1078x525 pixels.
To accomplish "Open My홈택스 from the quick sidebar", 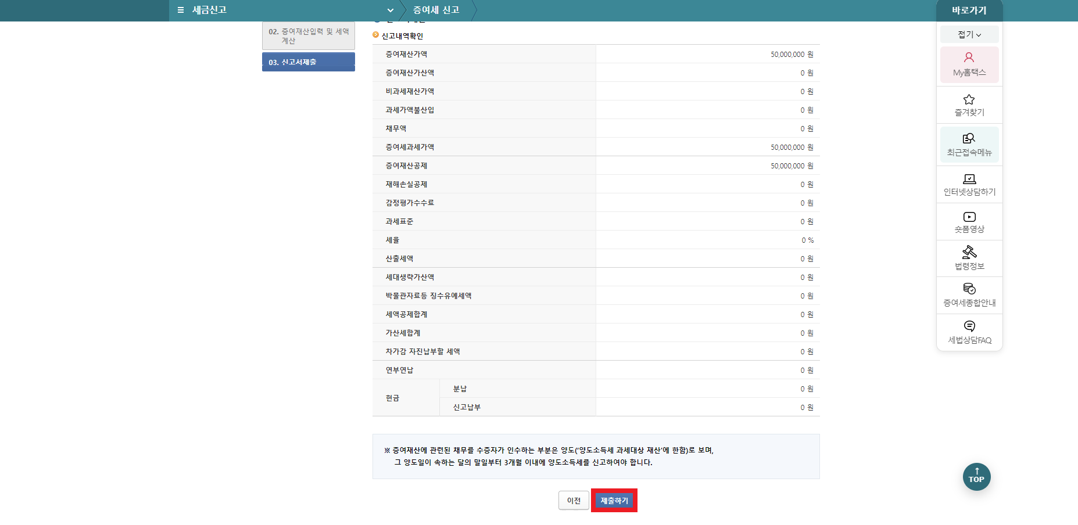I will (968, 64).
